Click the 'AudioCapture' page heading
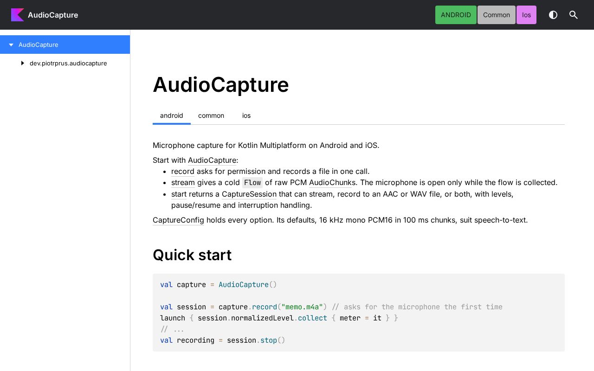 (x=221, y=84)
